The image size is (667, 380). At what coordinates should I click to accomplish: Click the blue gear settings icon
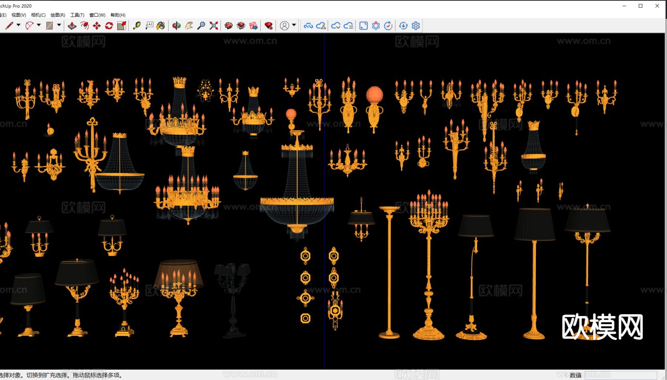click(x=416, y=26)
